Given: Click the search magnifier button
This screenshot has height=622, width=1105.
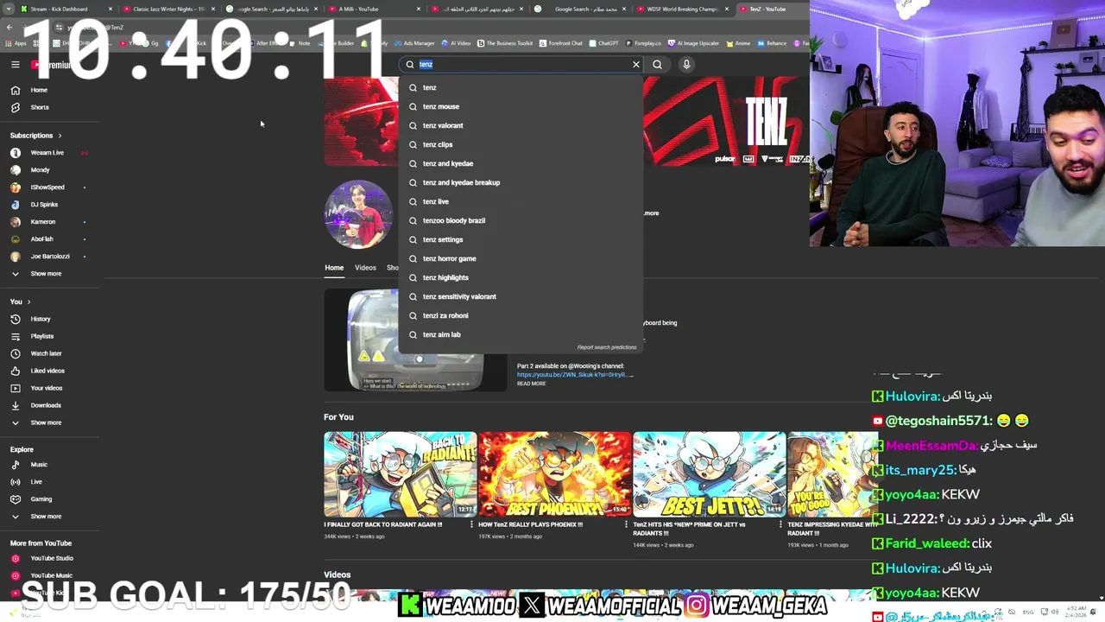Looking at the screenshot, I should tap(658, 65).
